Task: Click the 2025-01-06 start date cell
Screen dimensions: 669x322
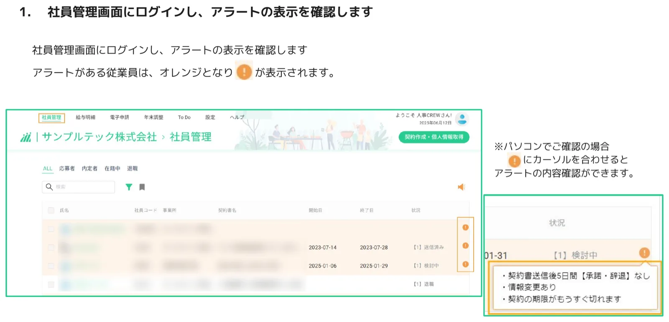Action: click(322, 266)
